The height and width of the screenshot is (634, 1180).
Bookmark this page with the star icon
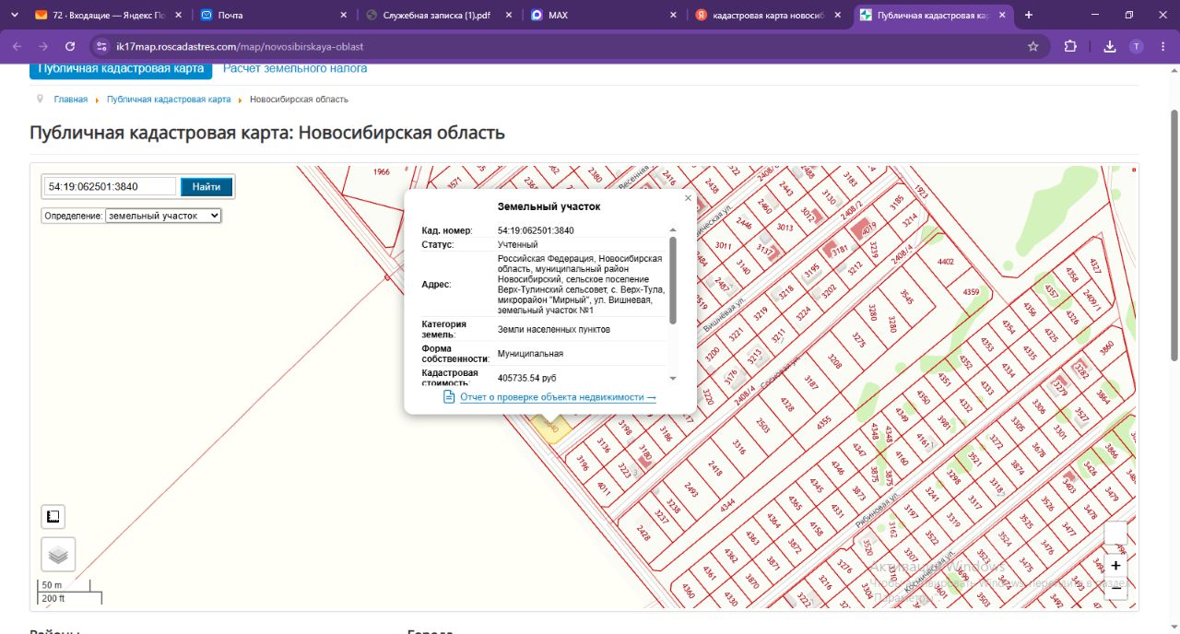[1033, 46]
